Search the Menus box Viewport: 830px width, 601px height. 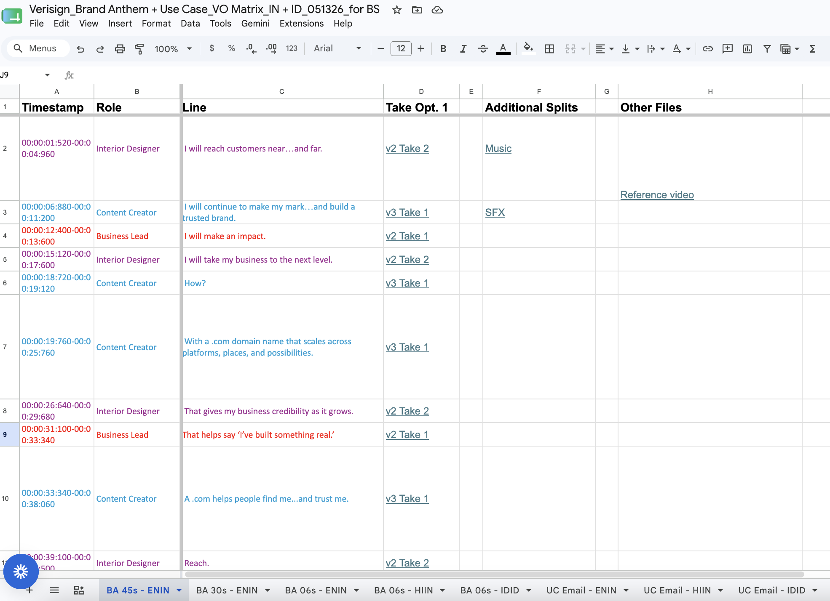coord(38,48)
